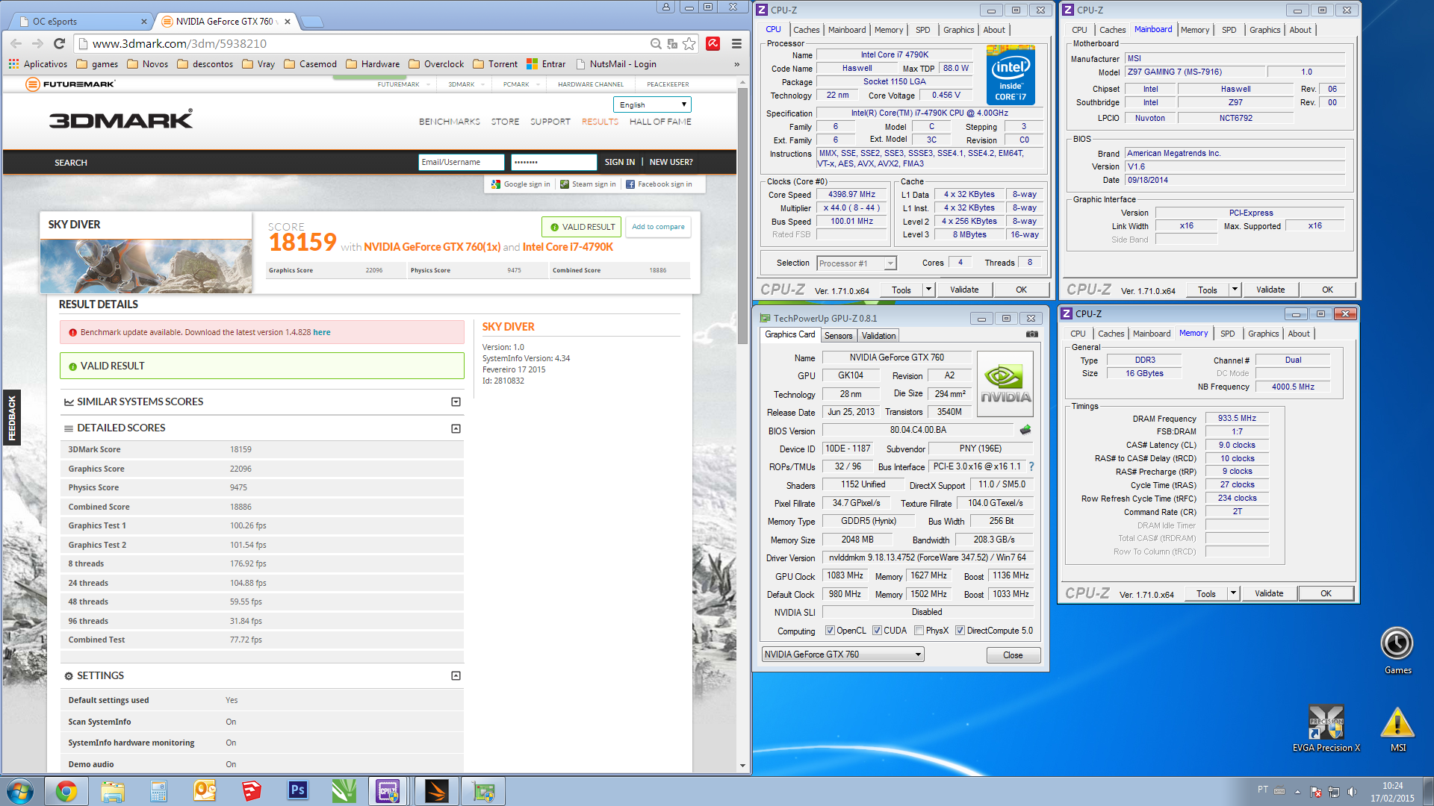Open MSI desktop shortcut
Image resolution: width=1434 pixels, height=806 pixels.
[1397, 729]
